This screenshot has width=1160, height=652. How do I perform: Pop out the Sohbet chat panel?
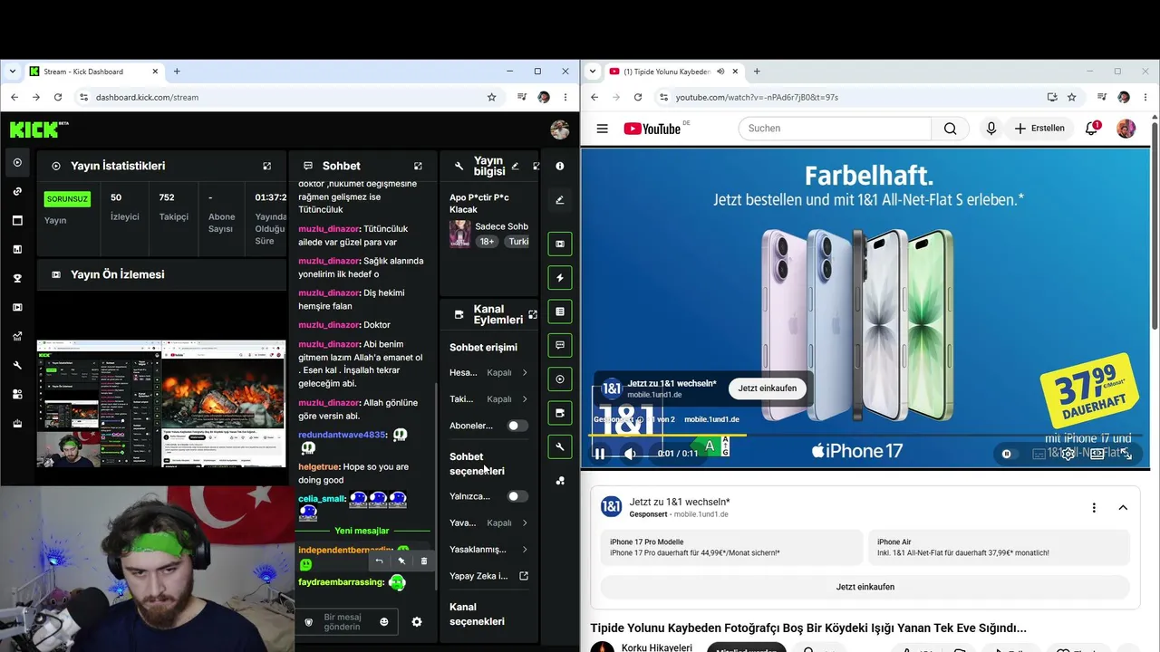(418, 167)
